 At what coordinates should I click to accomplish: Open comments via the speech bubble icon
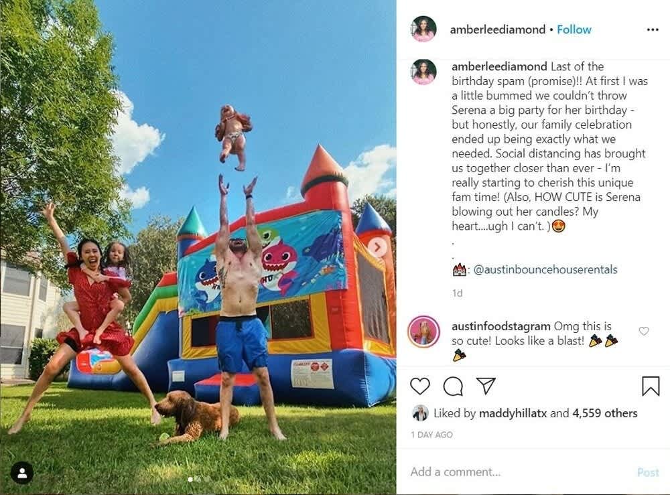pos(453,386)
